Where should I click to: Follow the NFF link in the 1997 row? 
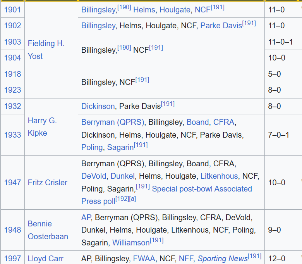click(186, 259)
